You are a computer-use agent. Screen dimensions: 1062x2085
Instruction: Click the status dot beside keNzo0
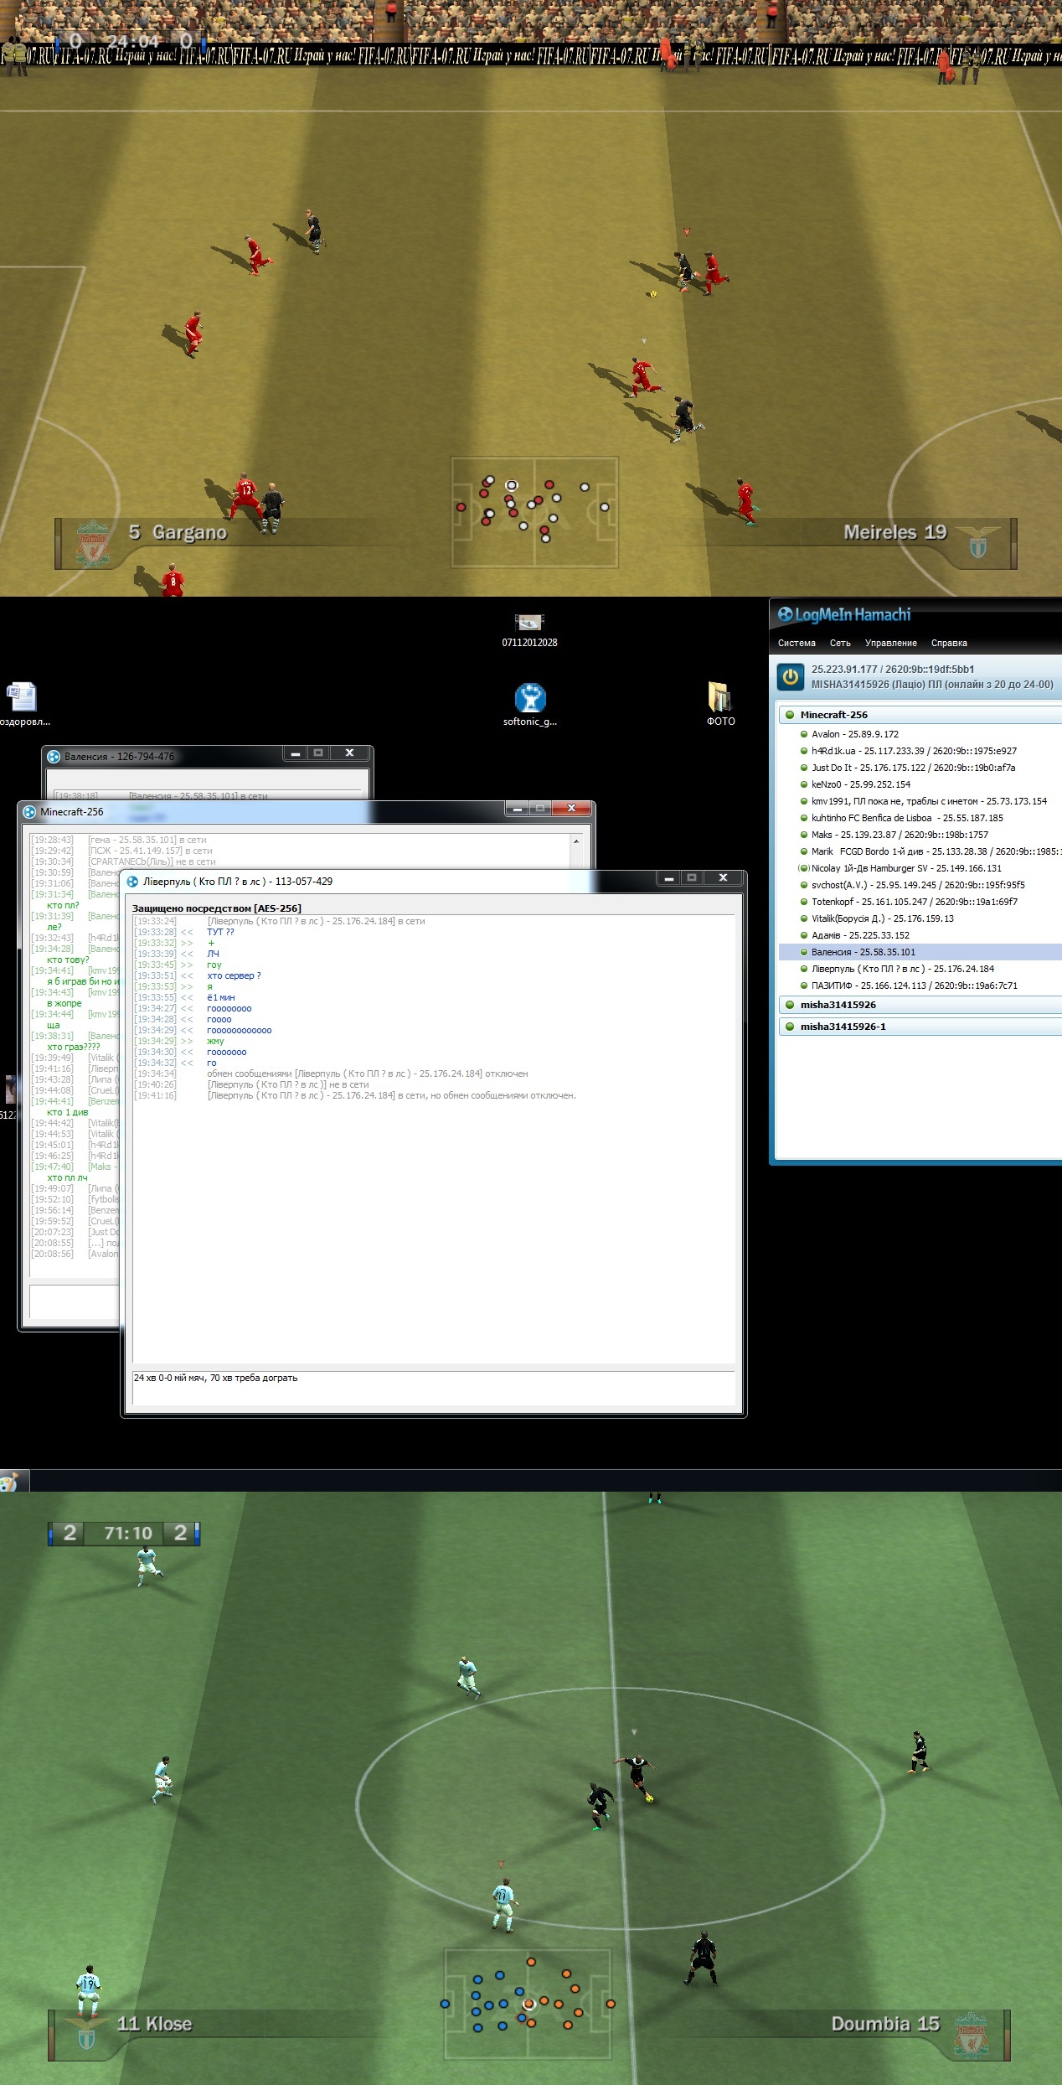click(x=804, y=784)
